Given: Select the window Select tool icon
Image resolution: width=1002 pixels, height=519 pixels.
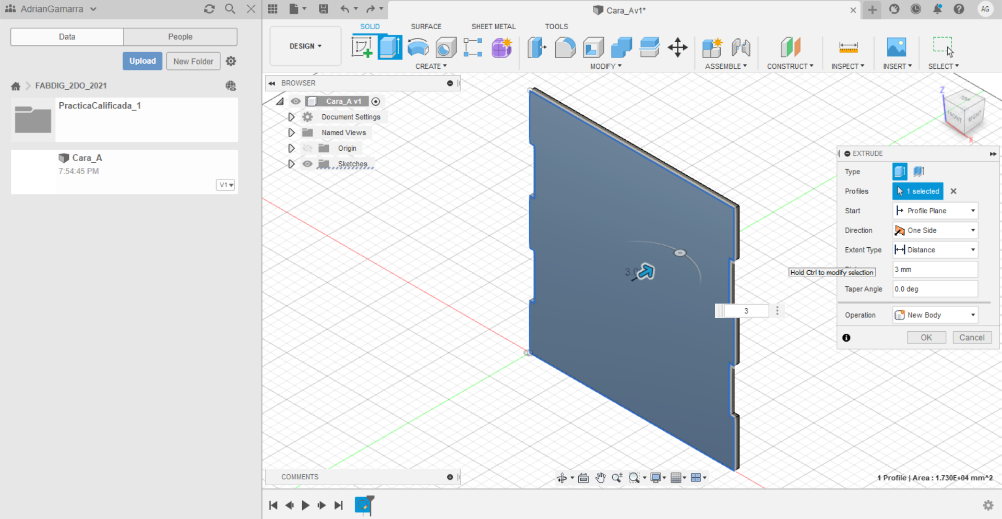Looking at the screenshot, I should pyautogui.click(x=943, y=46).
